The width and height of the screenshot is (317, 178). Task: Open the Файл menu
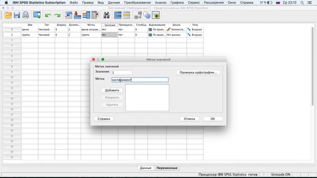tap(74, 2)
